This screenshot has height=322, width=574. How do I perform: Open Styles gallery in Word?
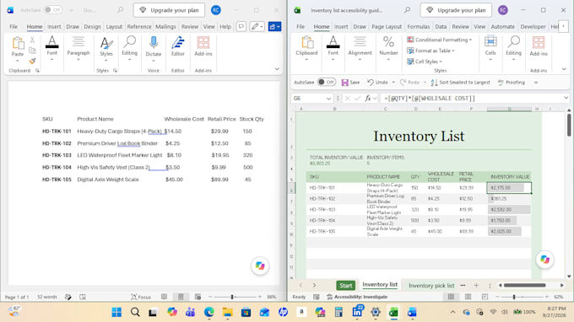tap(106, 48)
